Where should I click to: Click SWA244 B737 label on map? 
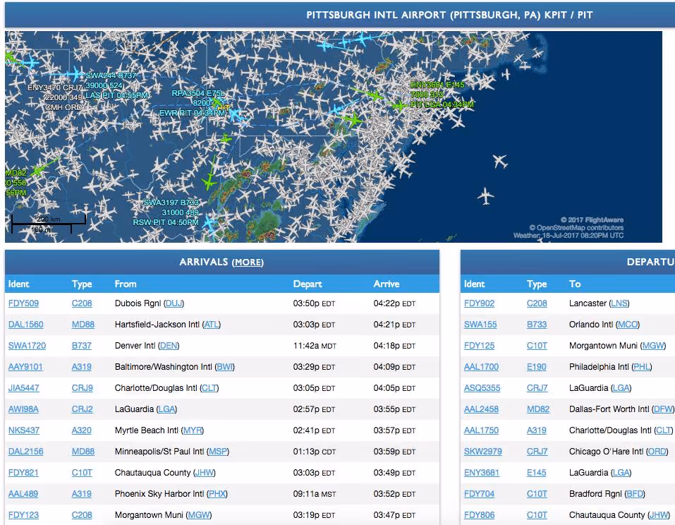(x=111, y=76)
